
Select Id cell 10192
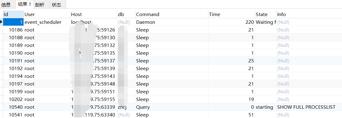click(13, 69)
